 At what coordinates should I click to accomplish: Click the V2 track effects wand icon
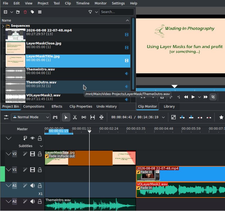click(x=25, y=154)
